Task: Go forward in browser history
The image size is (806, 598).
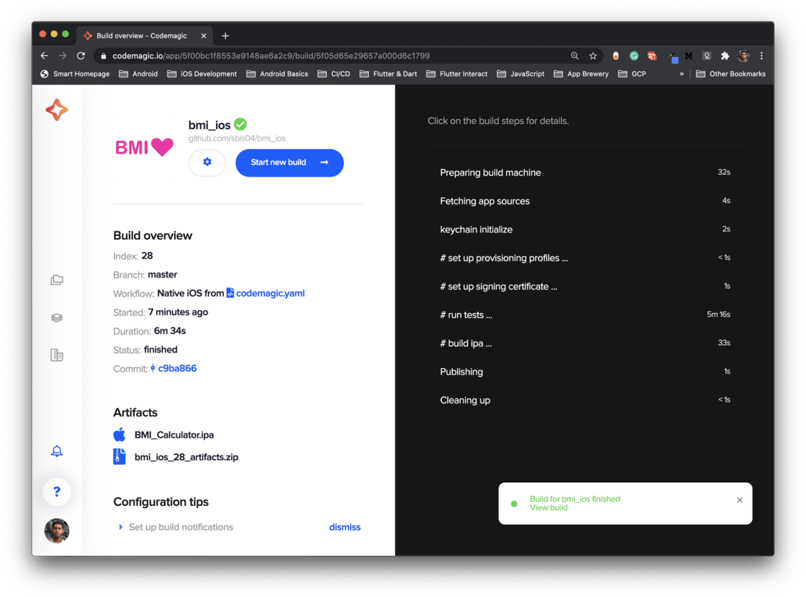Action: point(62,55)
